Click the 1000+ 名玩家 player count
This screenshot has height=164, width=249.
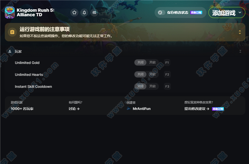pos(22,109)
